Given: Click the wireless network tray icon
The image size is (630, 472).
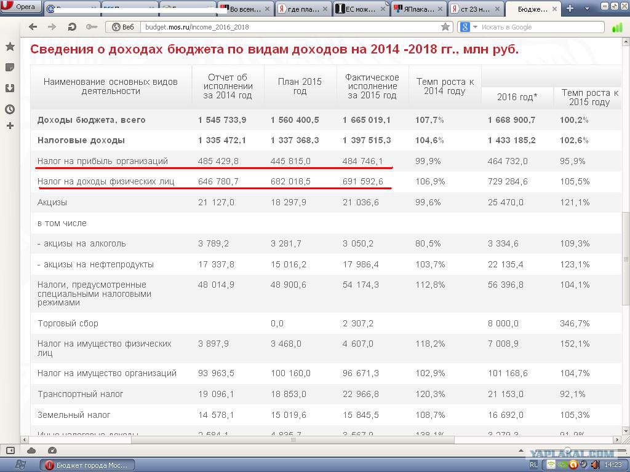Looking at the screenshot, I should click(x=551, y=465).
